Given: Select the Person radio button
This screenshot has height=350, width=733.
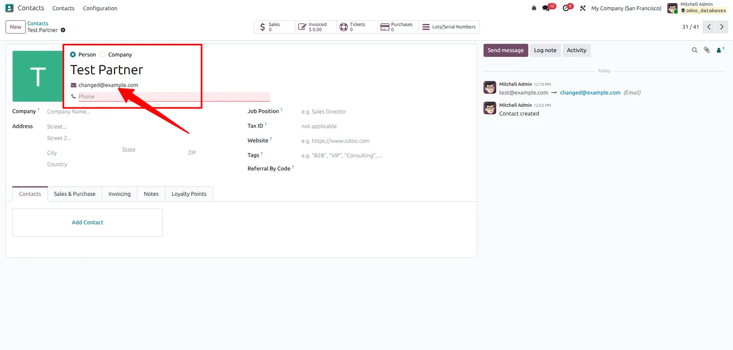Looking at the screenshot, I should click(73, 54).
